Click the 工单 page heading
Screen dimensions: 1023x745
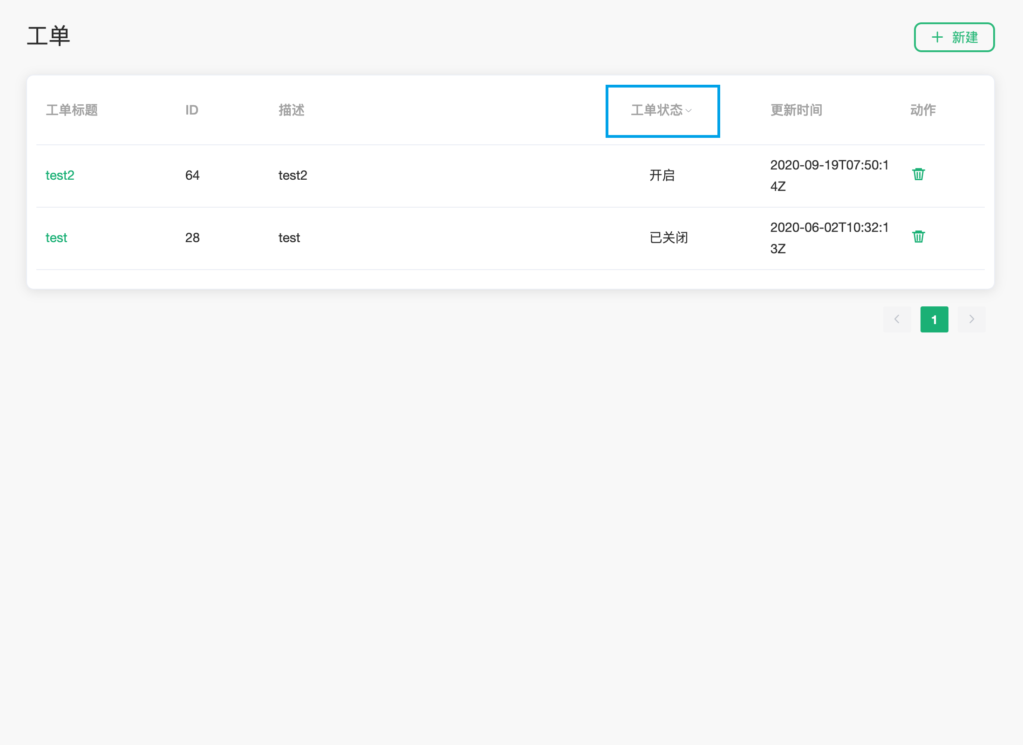(48, 36)
